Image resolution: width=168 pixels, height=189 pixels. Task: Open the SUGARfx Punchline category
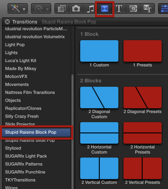point(25,172)
